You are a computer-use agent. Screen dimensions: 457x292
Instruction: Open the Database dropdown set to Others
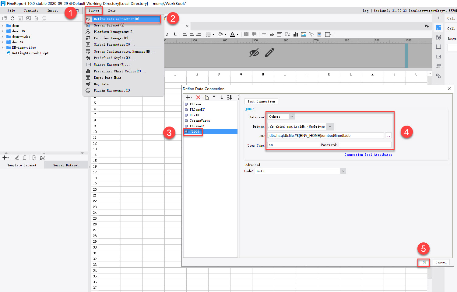(x=291, y=116)
